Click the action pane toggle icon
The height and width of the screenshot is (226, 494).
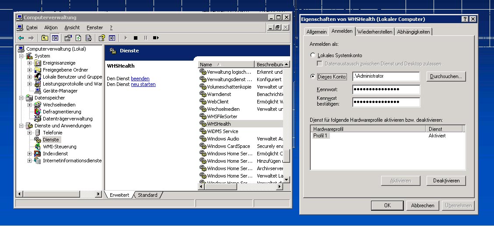(x=112, y=38)
